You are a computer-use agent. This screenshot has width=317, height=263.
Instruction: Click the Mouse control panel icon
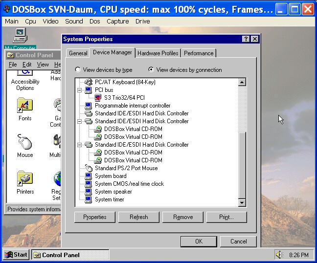pos(24,142)
